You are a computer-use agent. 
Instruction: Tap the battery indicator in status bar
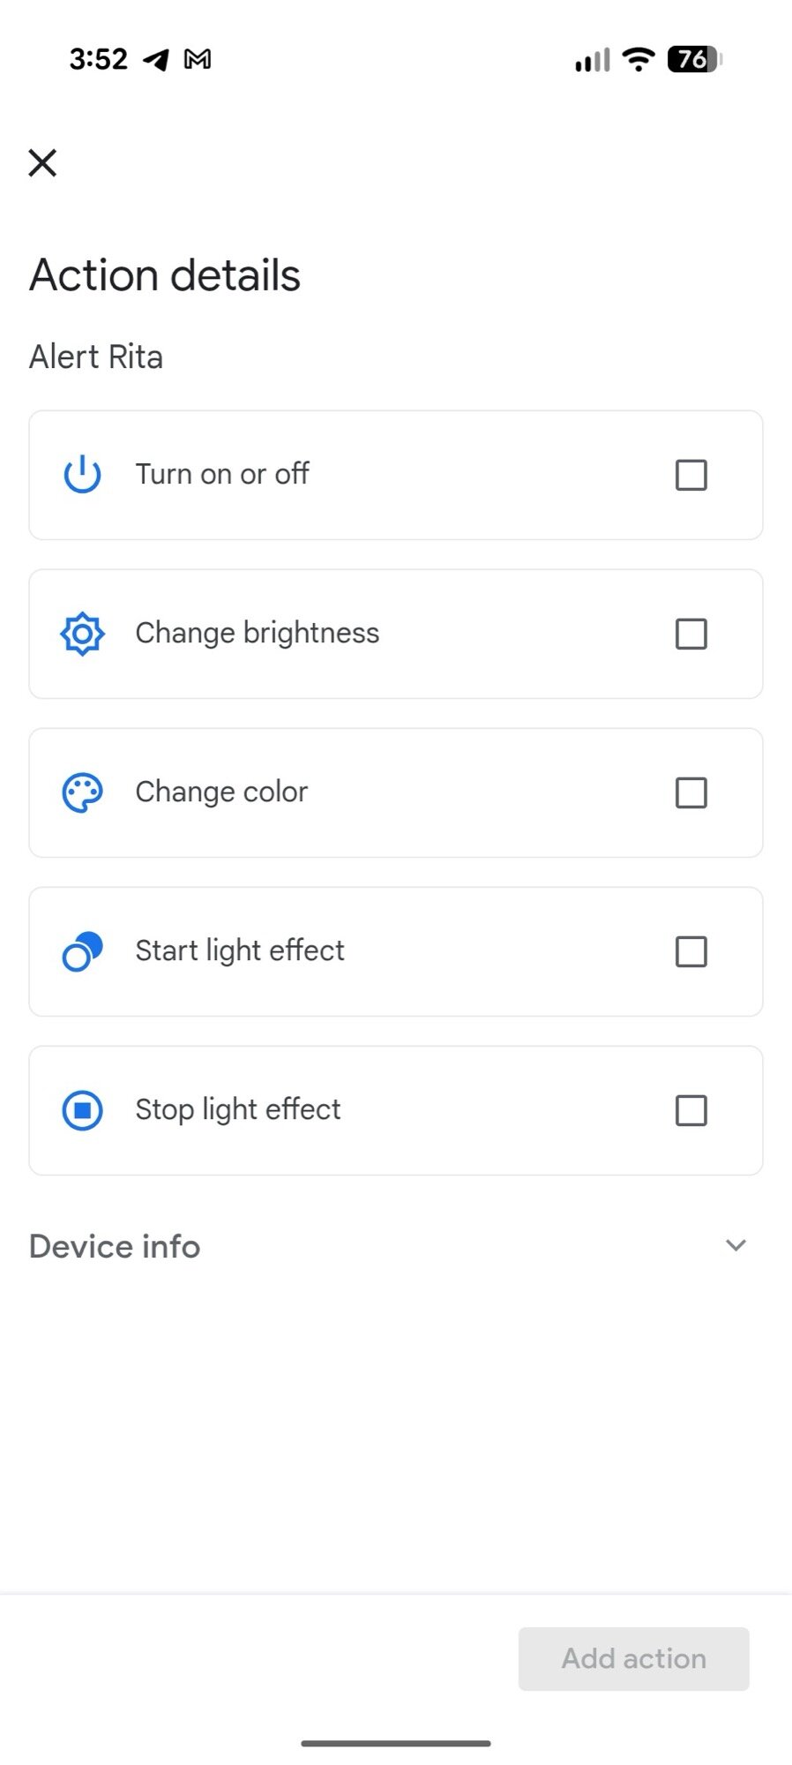tap(694, 59)
